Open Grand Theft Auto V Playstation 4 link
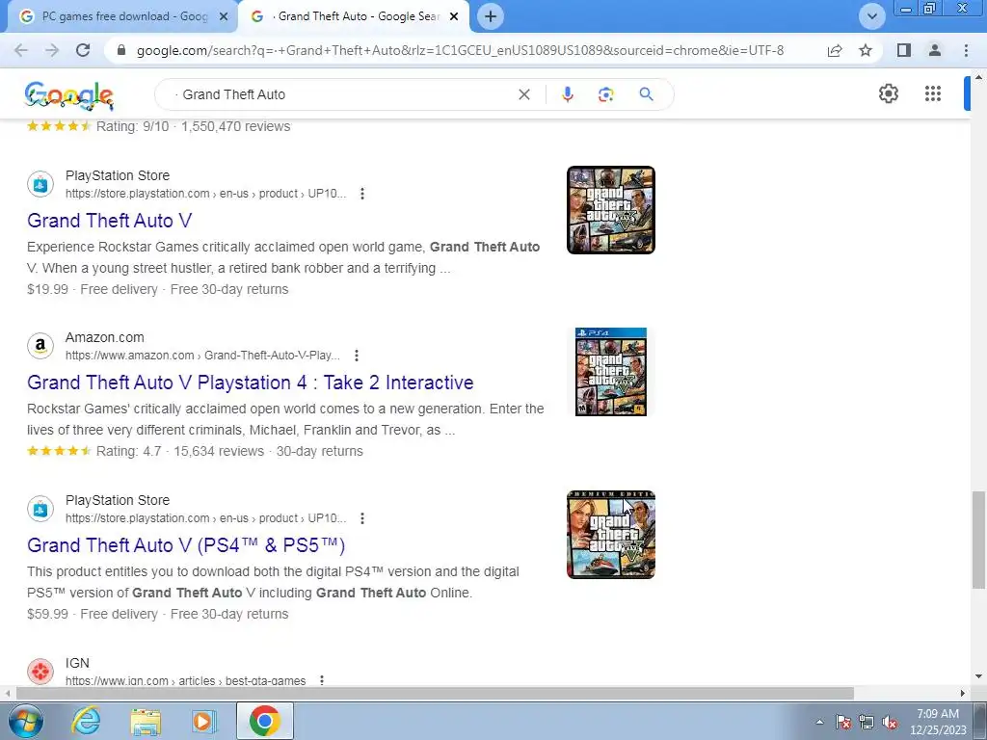 point(251,383)
